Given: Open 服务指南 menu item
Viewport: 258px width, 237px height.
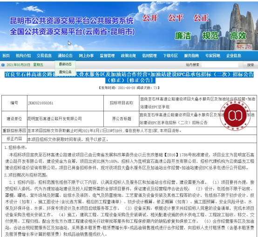Looking at the screenshot, I should [x=191, y=55].
